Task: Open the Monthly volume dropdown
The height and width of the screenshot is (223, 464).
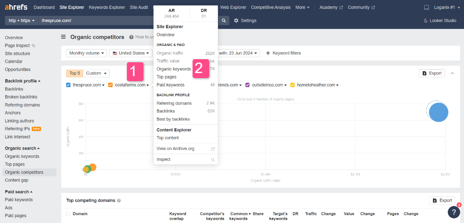Action: [87, 53]
